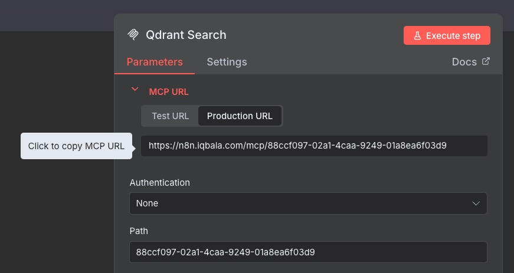Open the Docs link
514x273 pixels.
pyautogui.click(x=464, y=62)
